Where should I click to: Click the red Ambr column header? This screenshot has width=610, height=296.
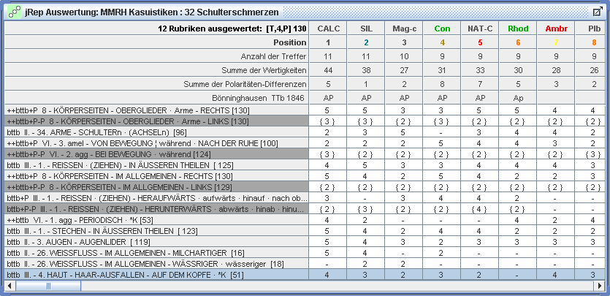pyautogui.click(x=556, y=28)
